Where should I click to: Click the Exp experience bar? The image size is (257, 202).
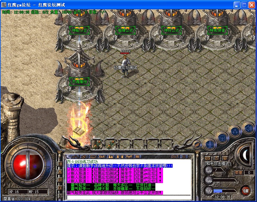pyautogui.click(x=225, y=180)
